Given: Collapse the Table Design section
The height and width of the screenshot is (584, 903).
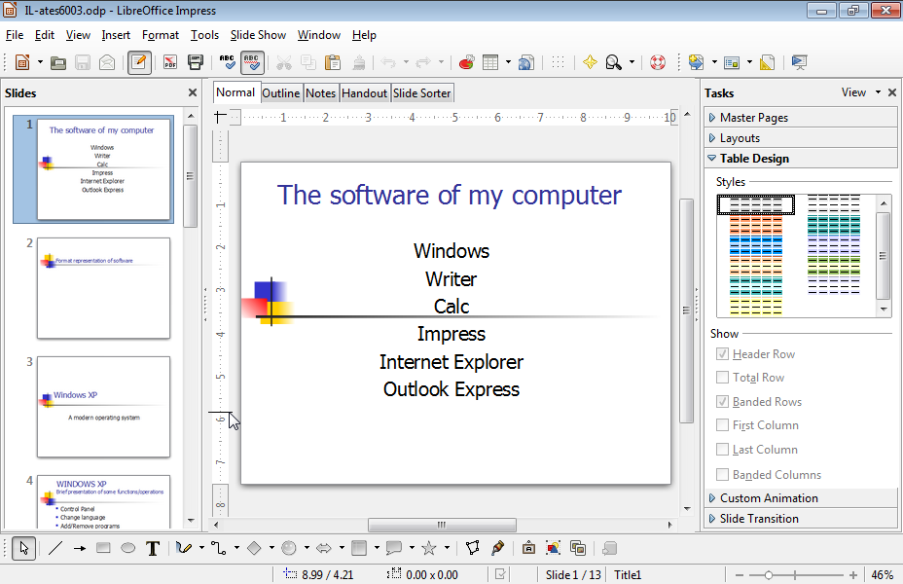Looking at the screenshot, I should (x=801, y=159).
